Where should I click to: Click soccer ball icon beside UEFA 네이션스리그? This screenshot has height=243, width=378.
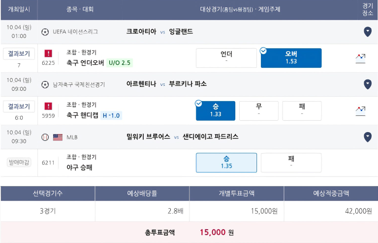tap(45, 32)
